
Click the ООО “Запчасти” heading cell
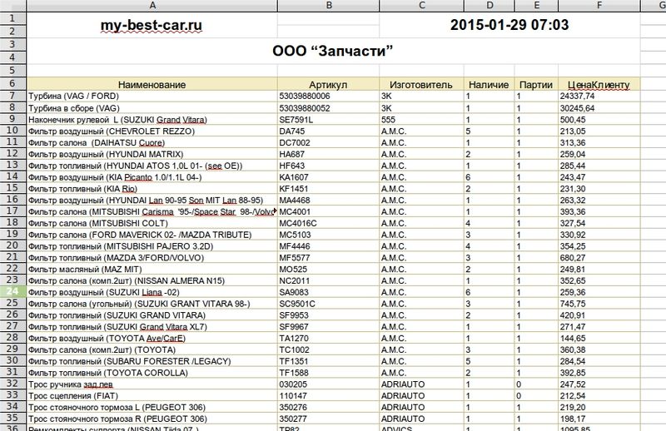click(x=333, y=51)
